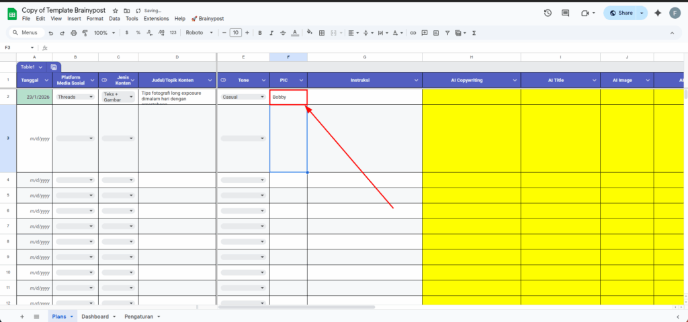The height and width of the screenshot is (322, 688).
Task: Open the Extensions menu
Action: (156, 19)
